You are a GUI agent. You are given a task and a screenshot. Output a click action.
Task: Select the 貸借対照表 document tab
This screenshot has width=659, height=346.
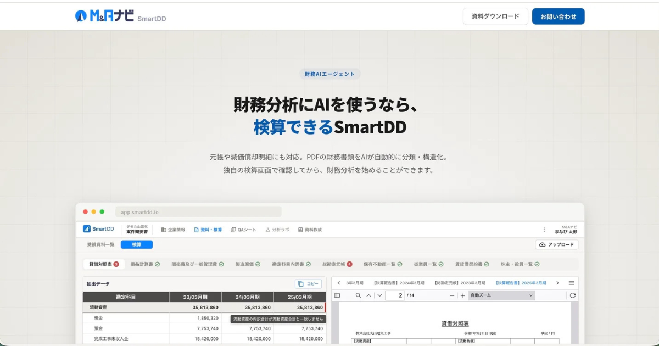(104, 264)
